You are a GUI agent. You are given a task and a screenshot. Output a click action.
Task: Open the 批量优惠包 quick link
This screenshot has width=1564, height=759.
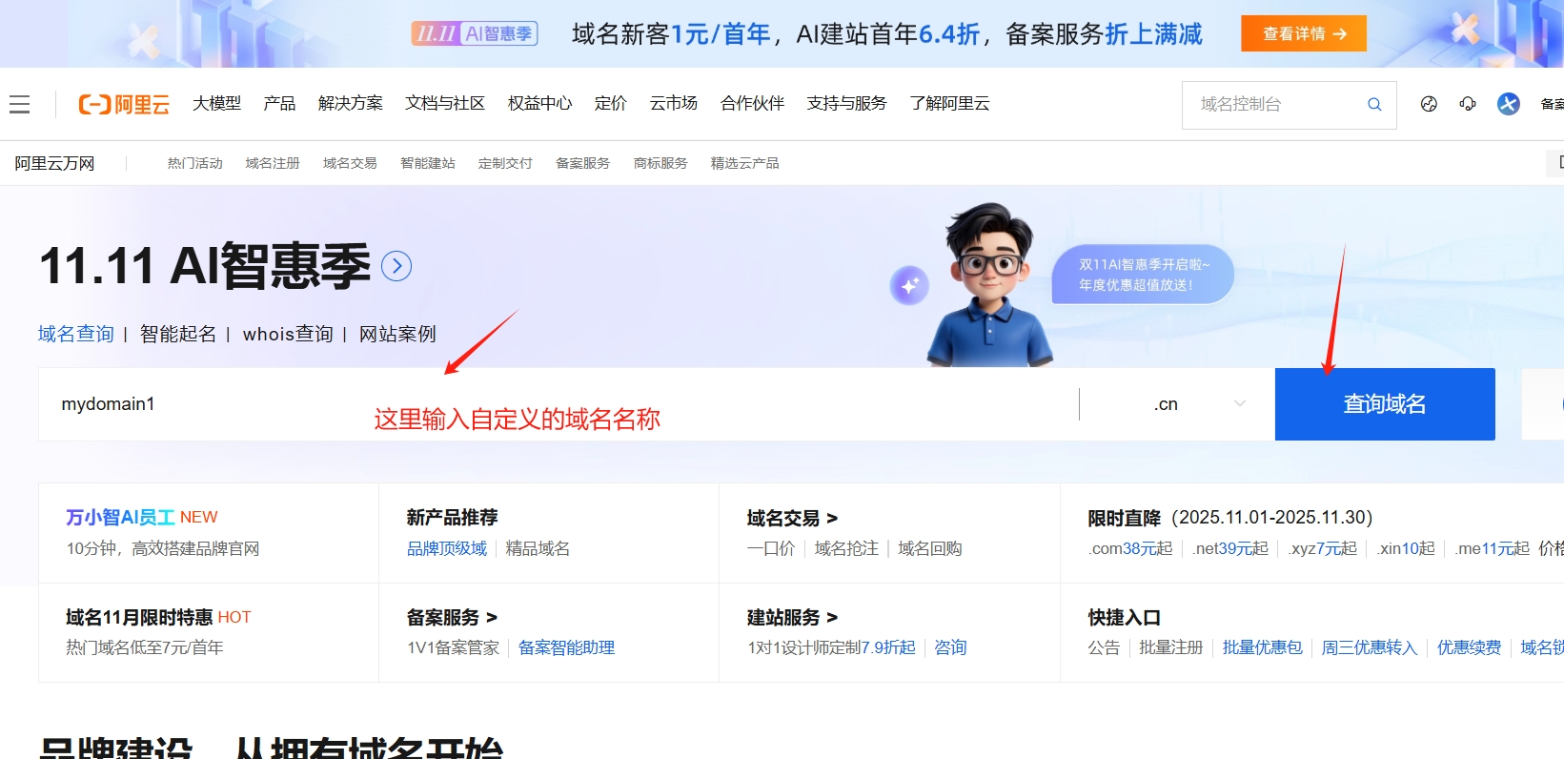(x=1262, y=647)
